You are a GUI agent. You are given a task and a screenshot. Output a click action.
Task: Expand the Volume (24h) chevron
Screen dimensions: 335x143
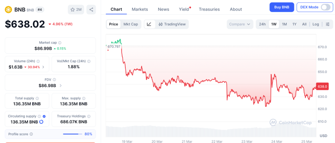(44, 67)
